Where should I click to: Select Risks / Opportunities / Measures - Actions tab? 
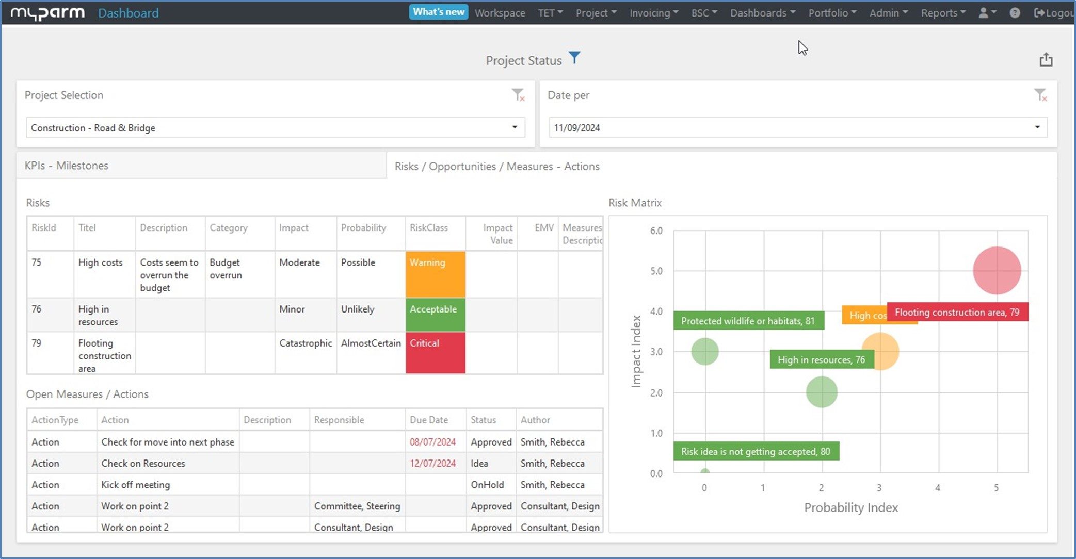coord(496,166)
